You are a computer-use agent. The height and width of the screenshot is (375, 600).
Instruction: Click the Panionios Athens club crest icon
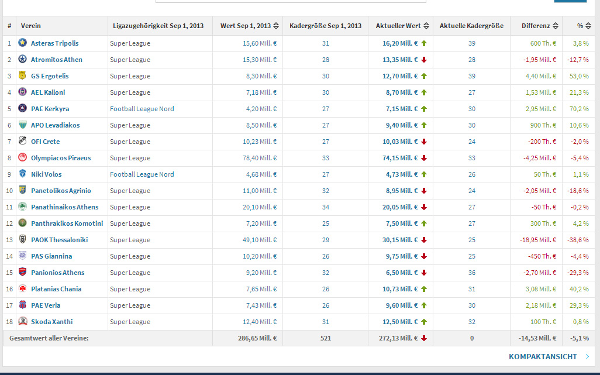(x=23, y=272)
